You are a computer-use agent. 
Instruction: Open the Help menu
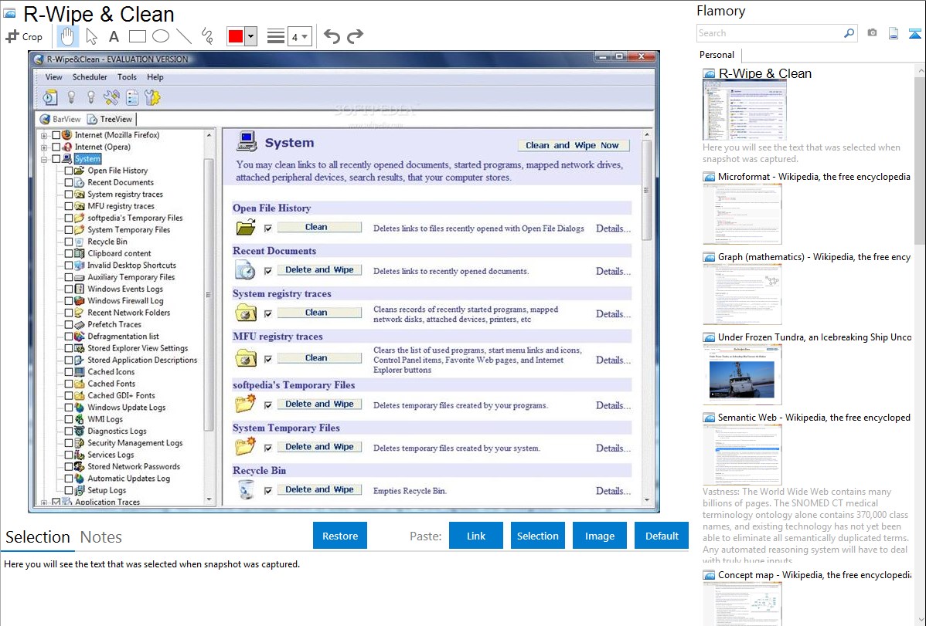click(155, 76)
